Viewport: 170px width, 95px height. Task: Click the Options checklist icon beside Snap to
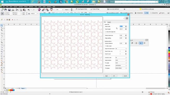click(x=72, y=10)
